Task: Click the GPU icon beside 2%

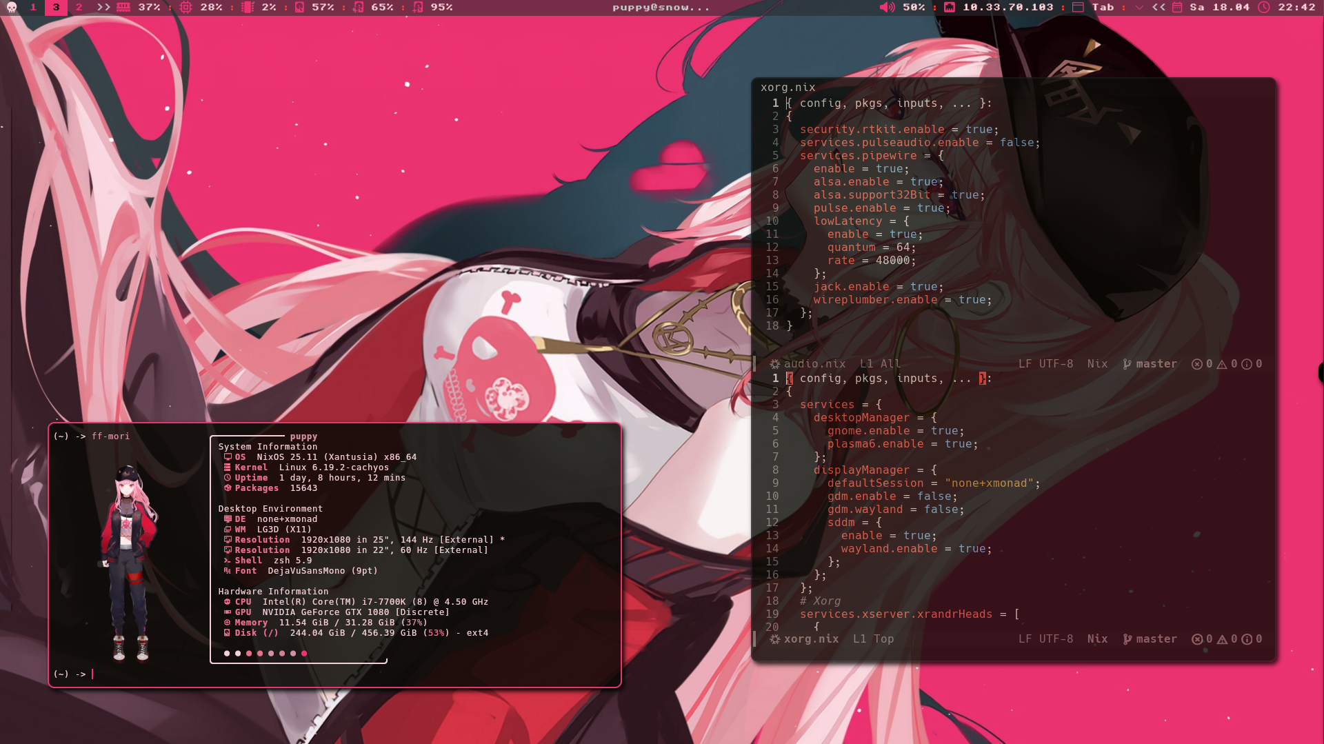Action: click(x=248, y=8)
